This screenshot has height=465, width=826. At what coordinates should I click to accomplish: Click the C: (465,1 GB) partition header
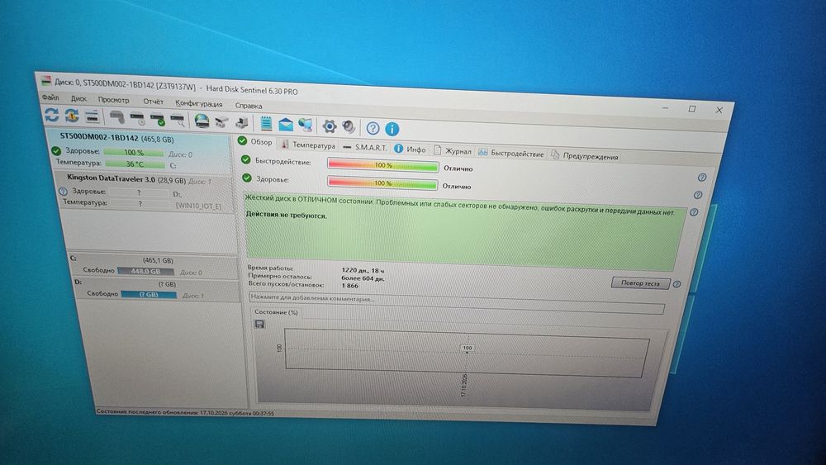click(154, 259)
